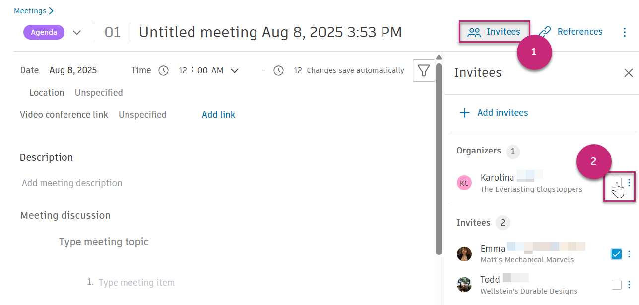Open the References tab
The height and width of the screenshot is (305, 639).
click(x=571, y=32)
